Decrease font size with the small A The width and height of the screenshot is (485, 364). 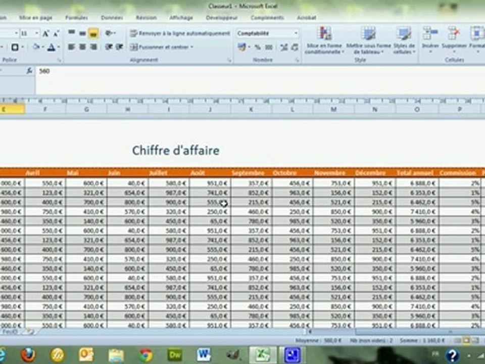pyautogui.click(x=56, y=33)
